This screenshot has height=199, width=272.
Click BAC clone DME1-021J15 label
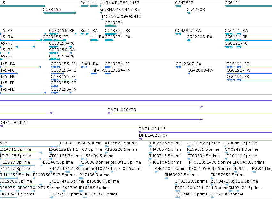[x=152, y=129]
